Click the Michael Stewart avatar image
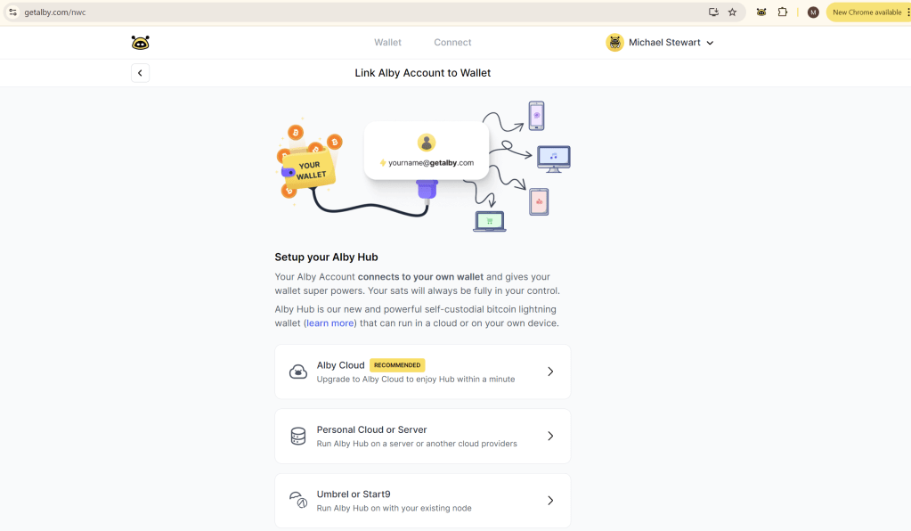Viewport: 911px width, 531px height. click(x=614, y=43)
